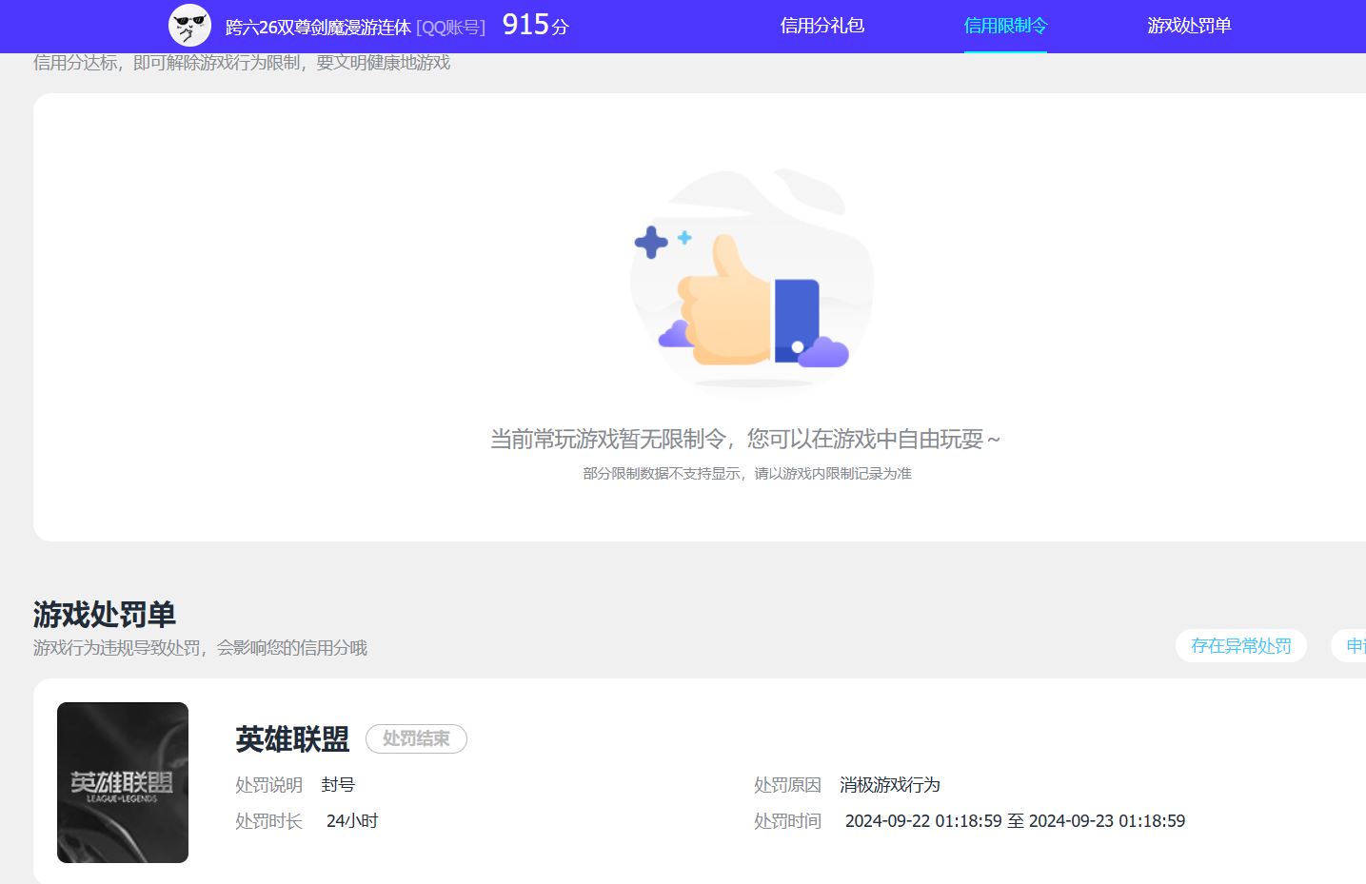Open the 英雄联盟 game cover thumbnail
Viewport: 1366px width, 884px height.
(123, 782)
